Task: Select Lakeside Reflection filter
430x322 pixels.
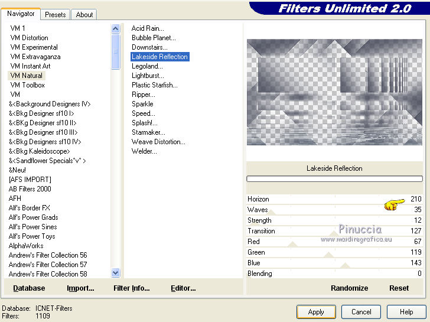Action: coord(159,57)
